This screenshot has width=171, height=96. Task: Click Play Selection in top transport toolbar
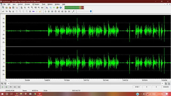[49, 11]
